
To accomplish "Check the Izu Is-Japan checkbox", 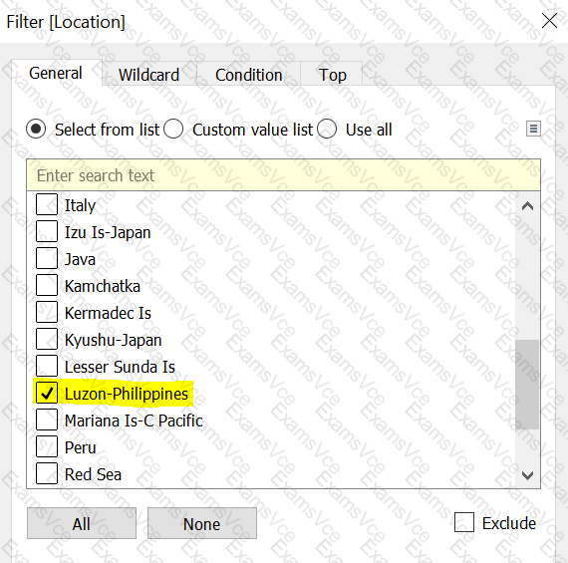I will coord(47,231).
